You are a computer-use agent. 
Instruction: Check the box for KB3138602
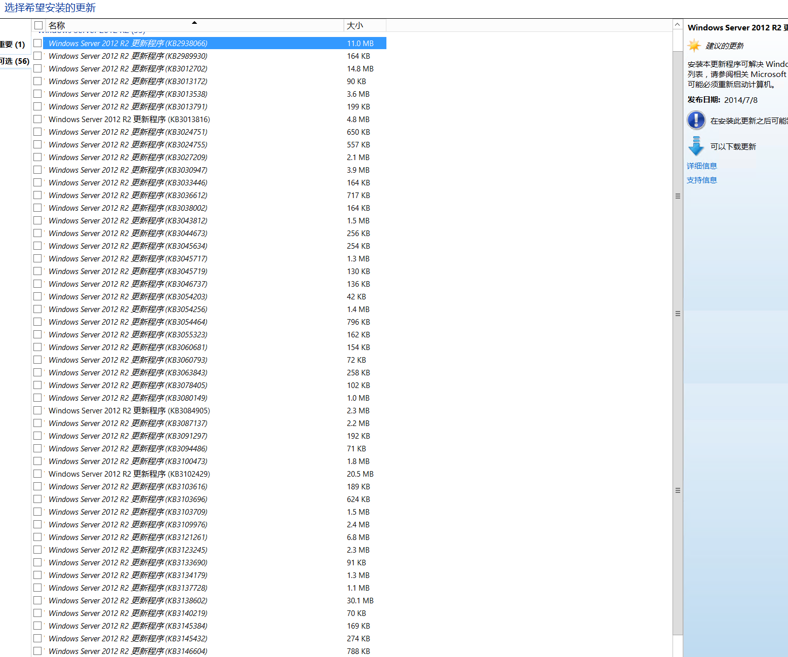pyautogui.click(x=37, y=600)
